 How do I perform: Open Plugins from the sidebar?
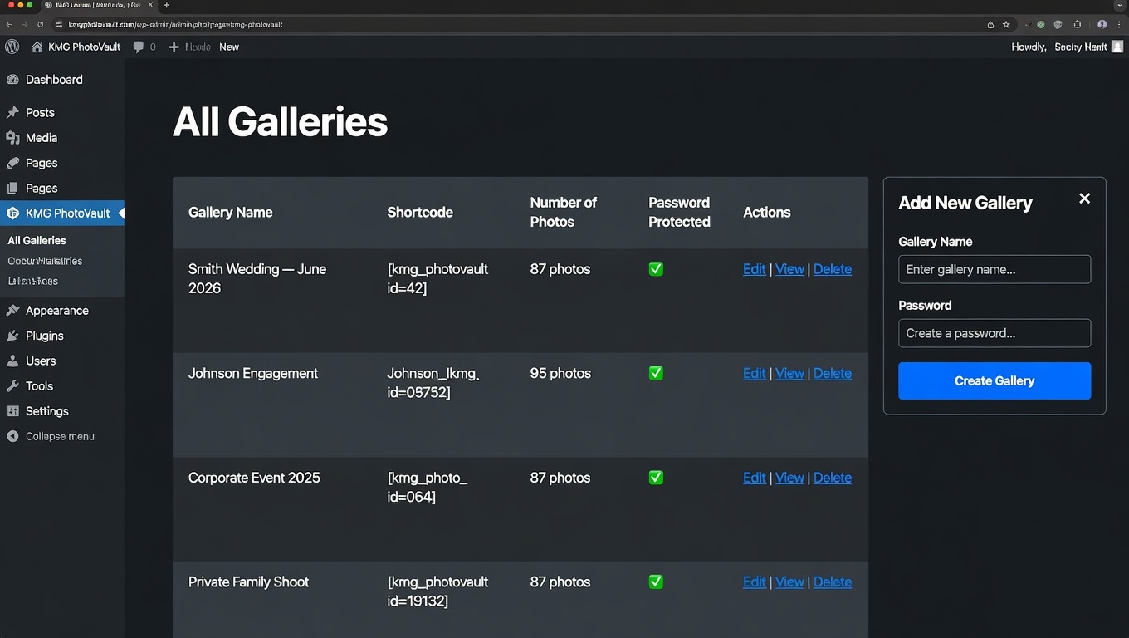coord(44,336)
